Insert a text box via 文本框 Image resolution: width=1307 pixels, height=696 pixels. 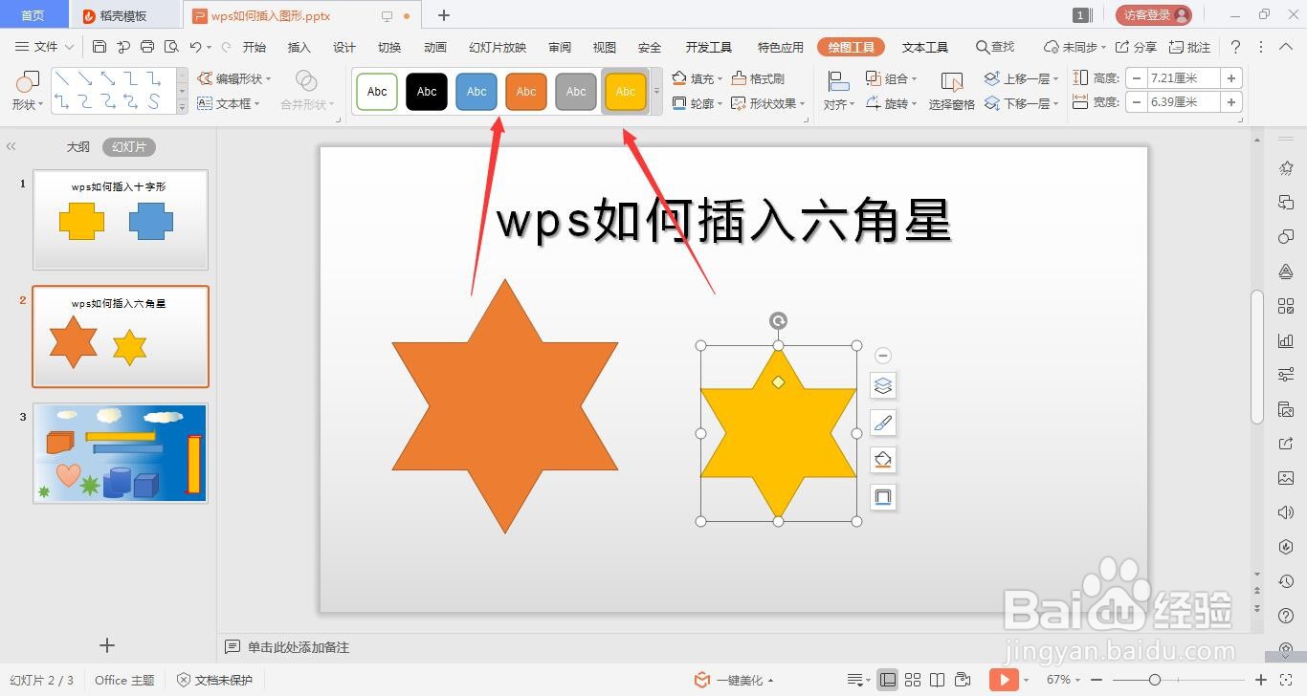(x=230, y=103)
